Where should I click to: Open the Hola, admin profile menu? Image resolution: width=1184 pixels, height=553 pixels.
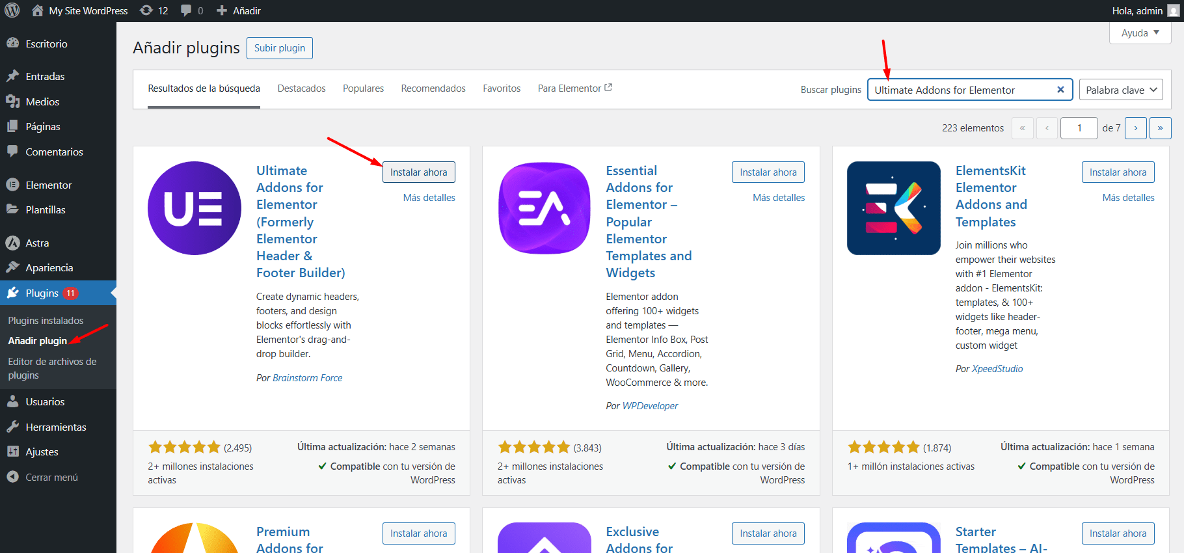tap(1146, 10)
